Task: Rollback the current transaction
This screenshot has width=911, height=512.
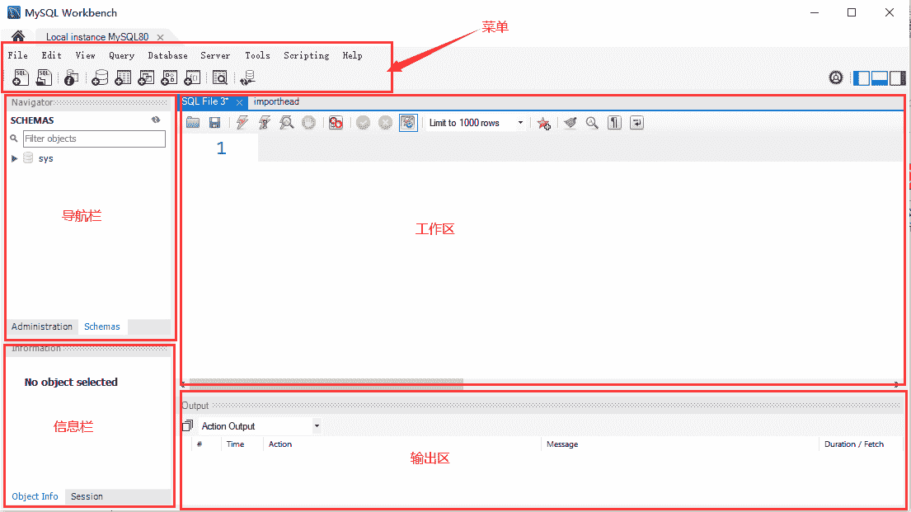Action: coord(385,123)
